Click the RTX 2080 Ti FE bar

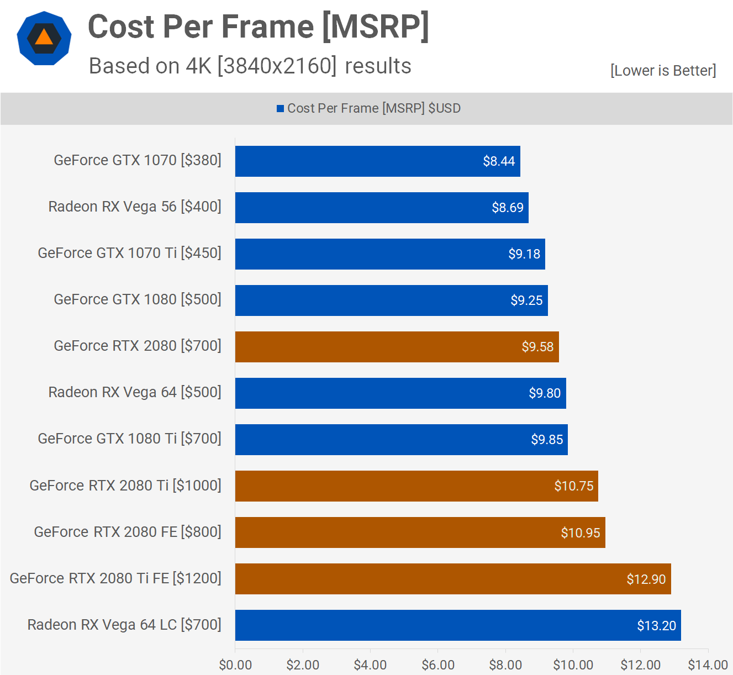tap(453, 579)
